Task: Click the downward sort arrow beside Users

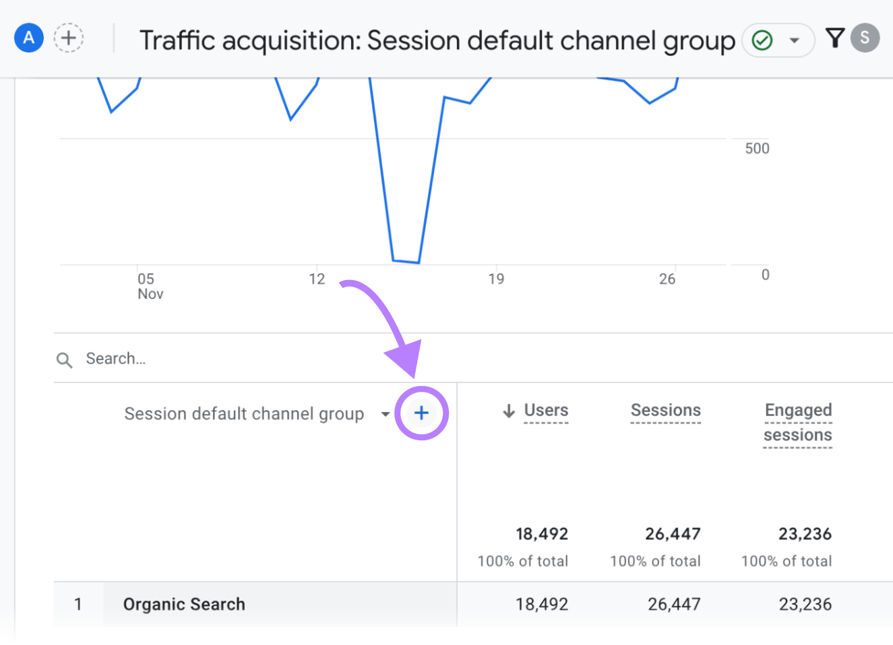Action: click(509, 411)
